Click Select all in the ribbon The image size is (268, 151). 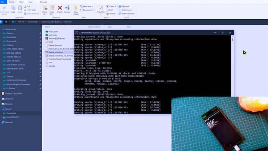coord(124,6)
